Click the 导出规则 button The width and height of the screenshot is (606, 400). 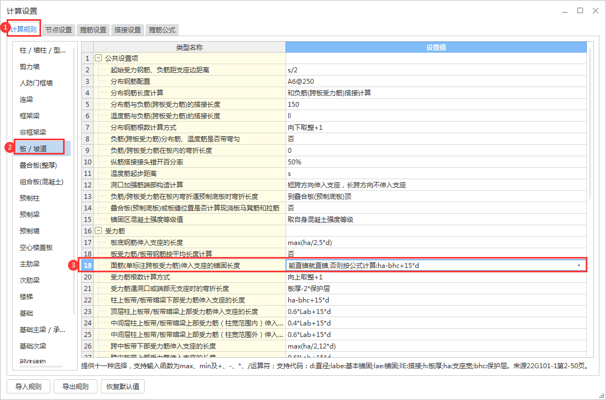pos(76,386)
